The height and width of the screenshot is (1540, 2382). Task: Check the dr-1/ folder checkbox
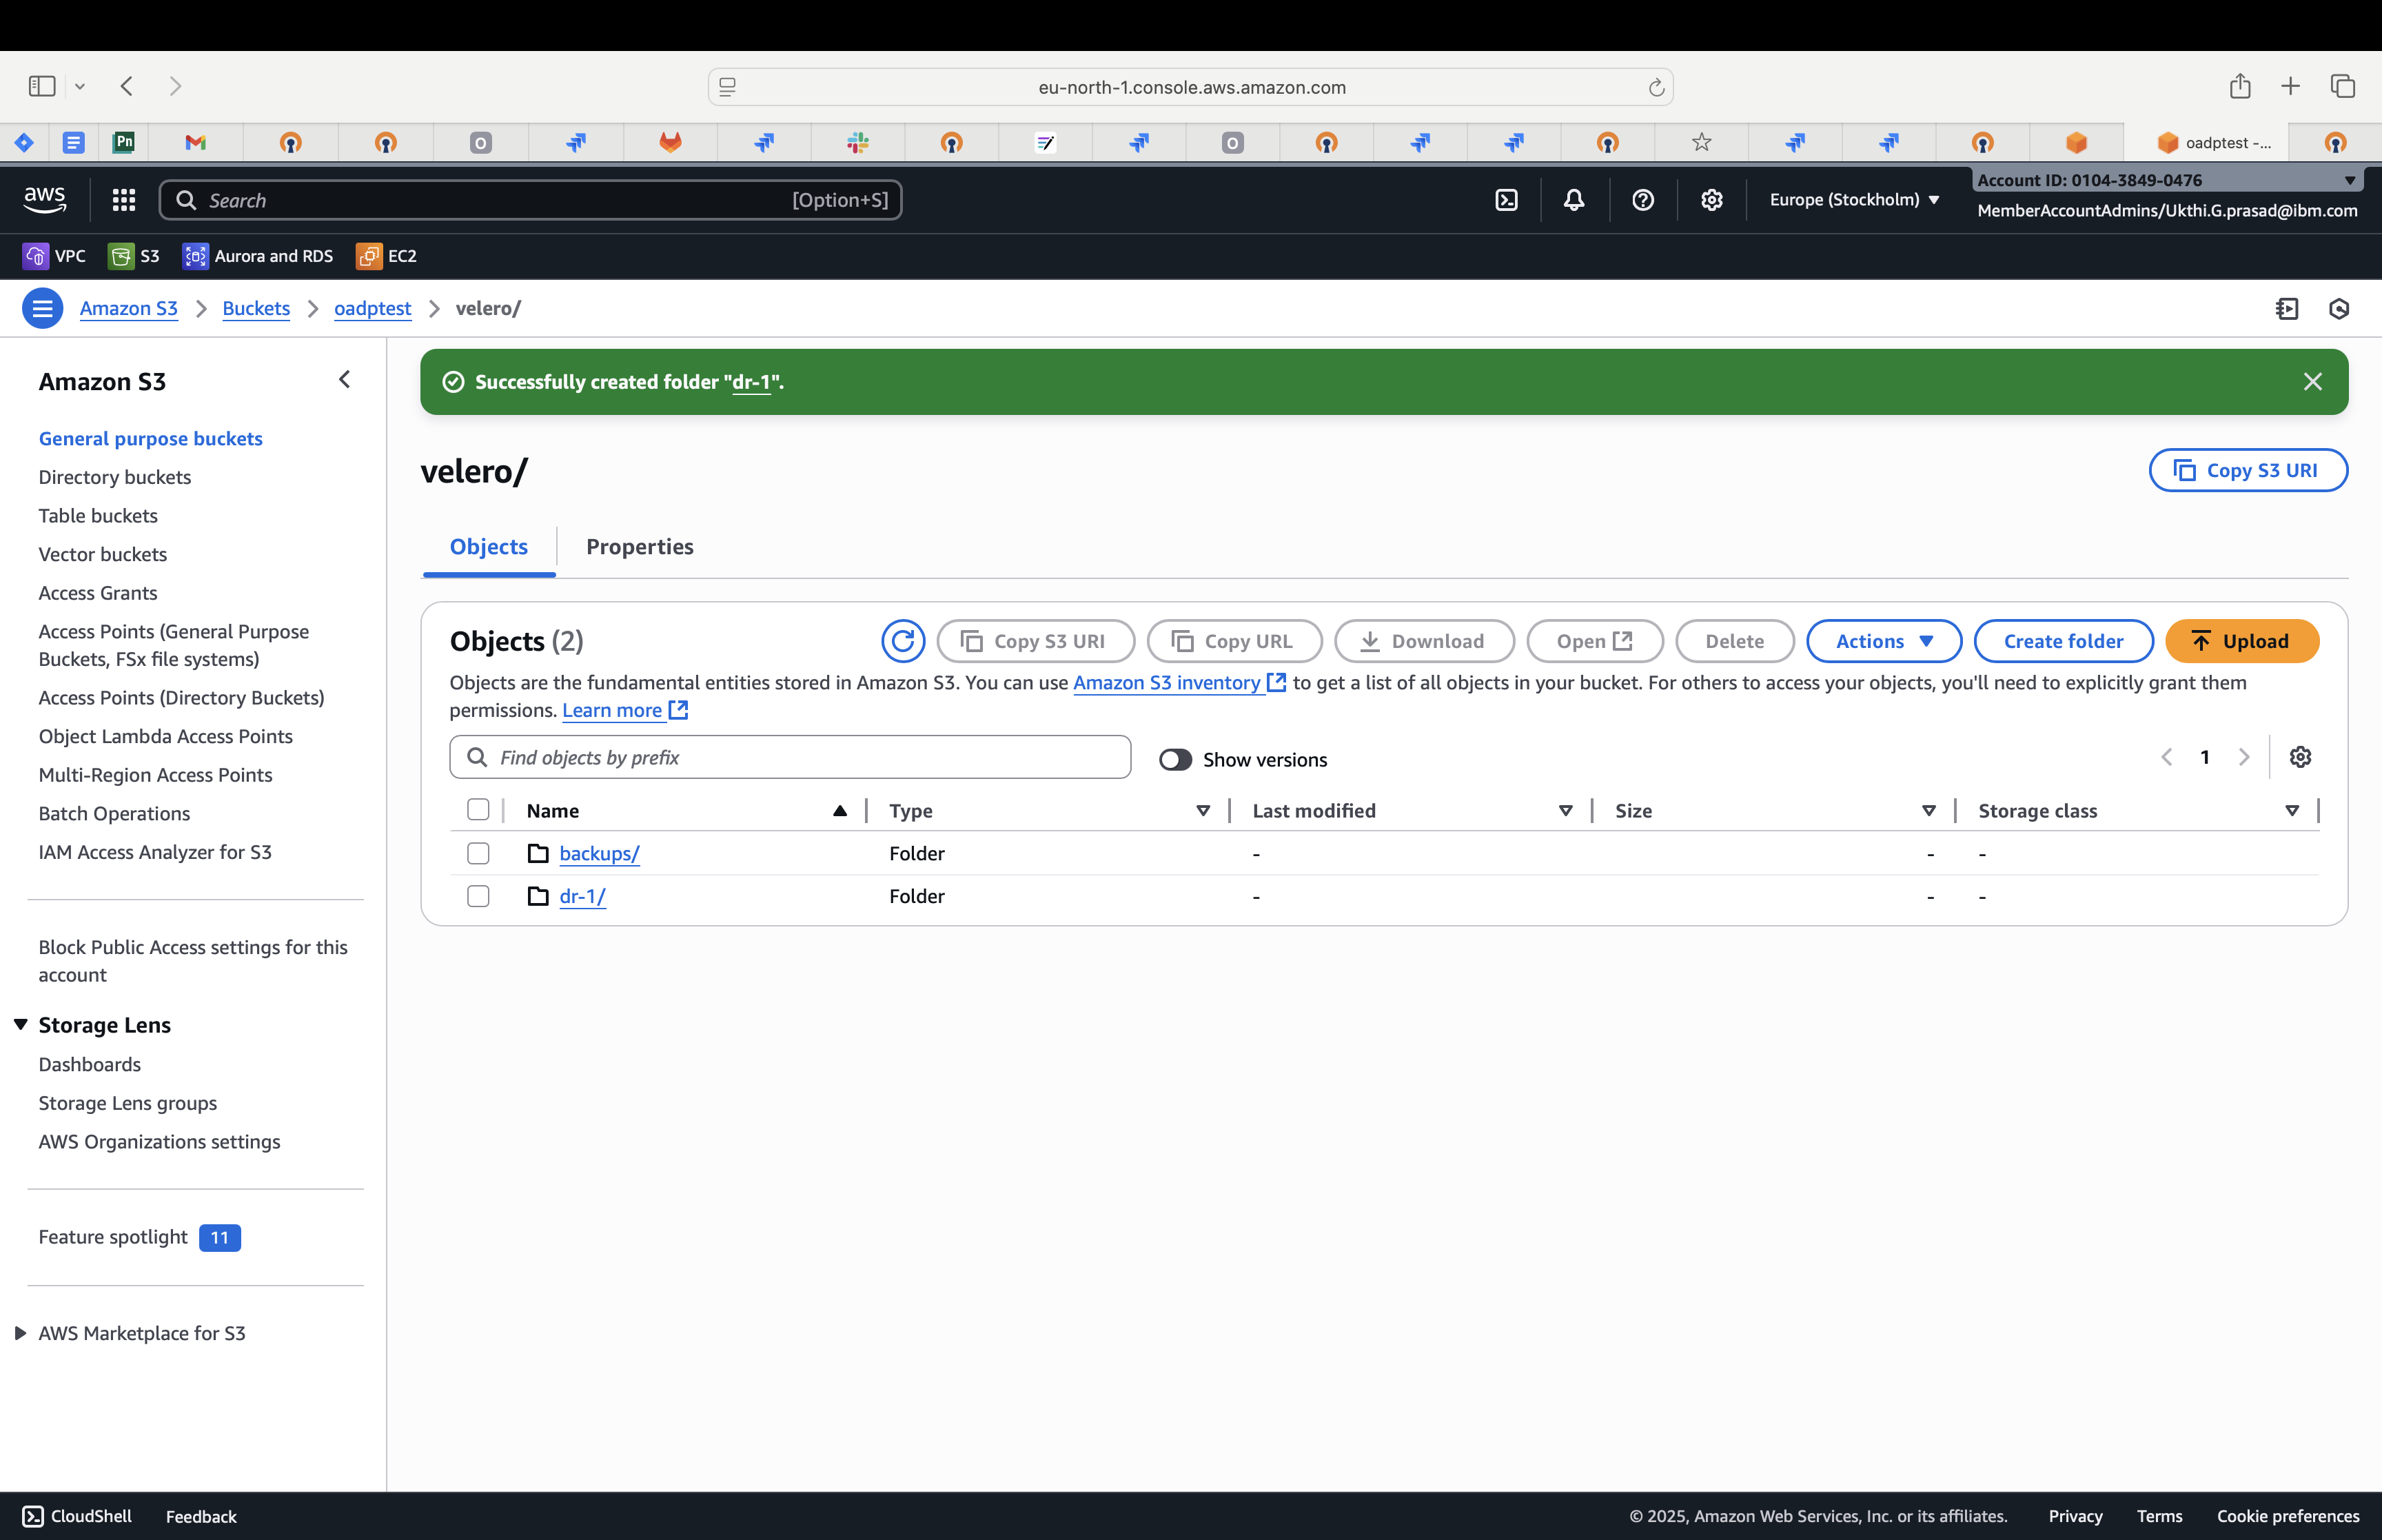[x=478, y=896]
